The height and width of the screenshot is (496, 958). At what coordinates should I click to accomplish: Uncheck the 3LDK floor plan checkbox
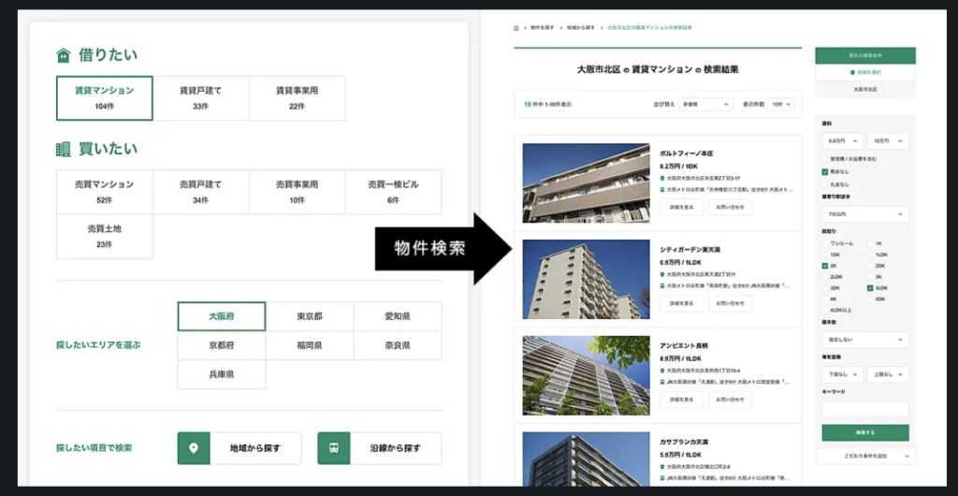click(x=869, y=289)
